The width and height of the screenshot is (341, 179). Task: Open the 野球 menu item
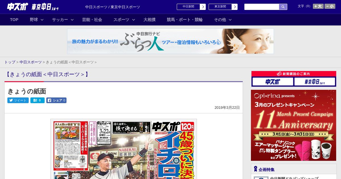[34, 20]
